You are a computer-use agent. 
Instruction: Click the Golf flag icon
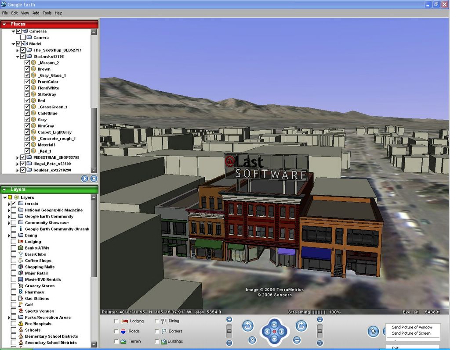coord(21,304)
